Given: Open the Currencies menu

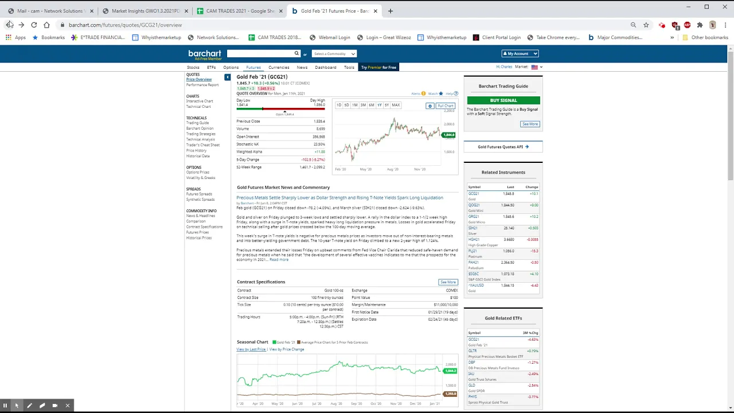Looking at the screenshot, I should pos(279,67).
